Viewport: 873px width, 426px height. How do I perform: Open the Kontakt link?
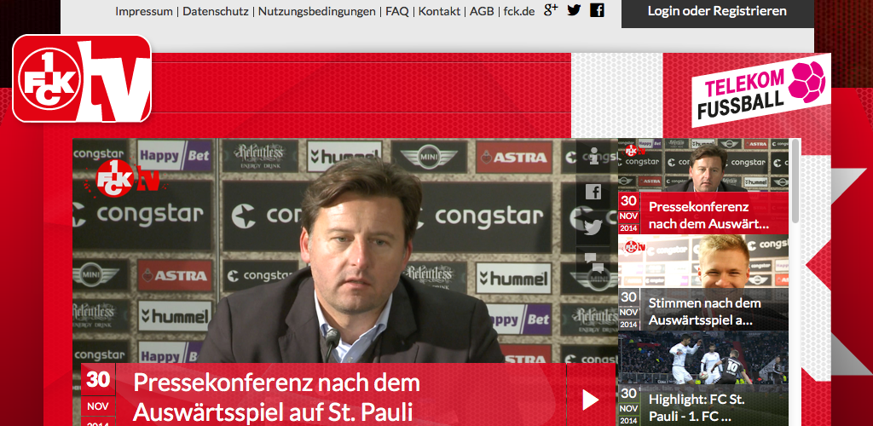[x=439, y=11]
